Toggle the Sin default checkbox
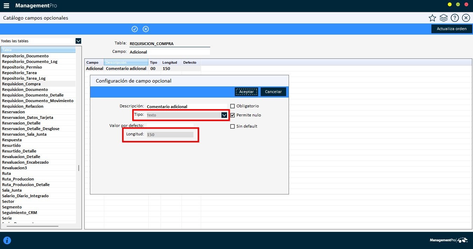This screenshot has height=249, width=473. point(232,126)
